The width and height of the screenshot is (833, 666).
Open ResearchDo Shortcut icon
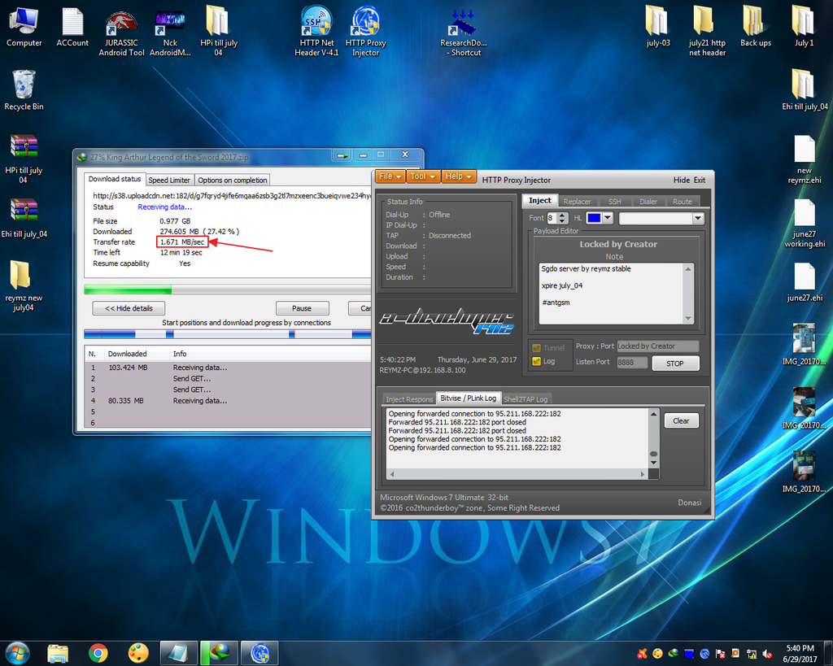click(x=463, y=32)
